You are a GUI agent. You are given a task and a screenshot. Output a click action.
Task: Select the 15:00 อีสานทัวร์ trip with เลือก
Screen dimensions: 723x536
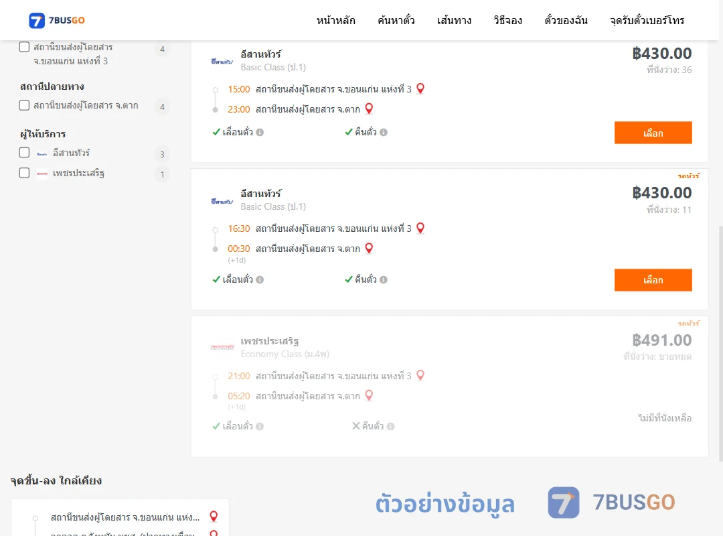pos(653,133)
